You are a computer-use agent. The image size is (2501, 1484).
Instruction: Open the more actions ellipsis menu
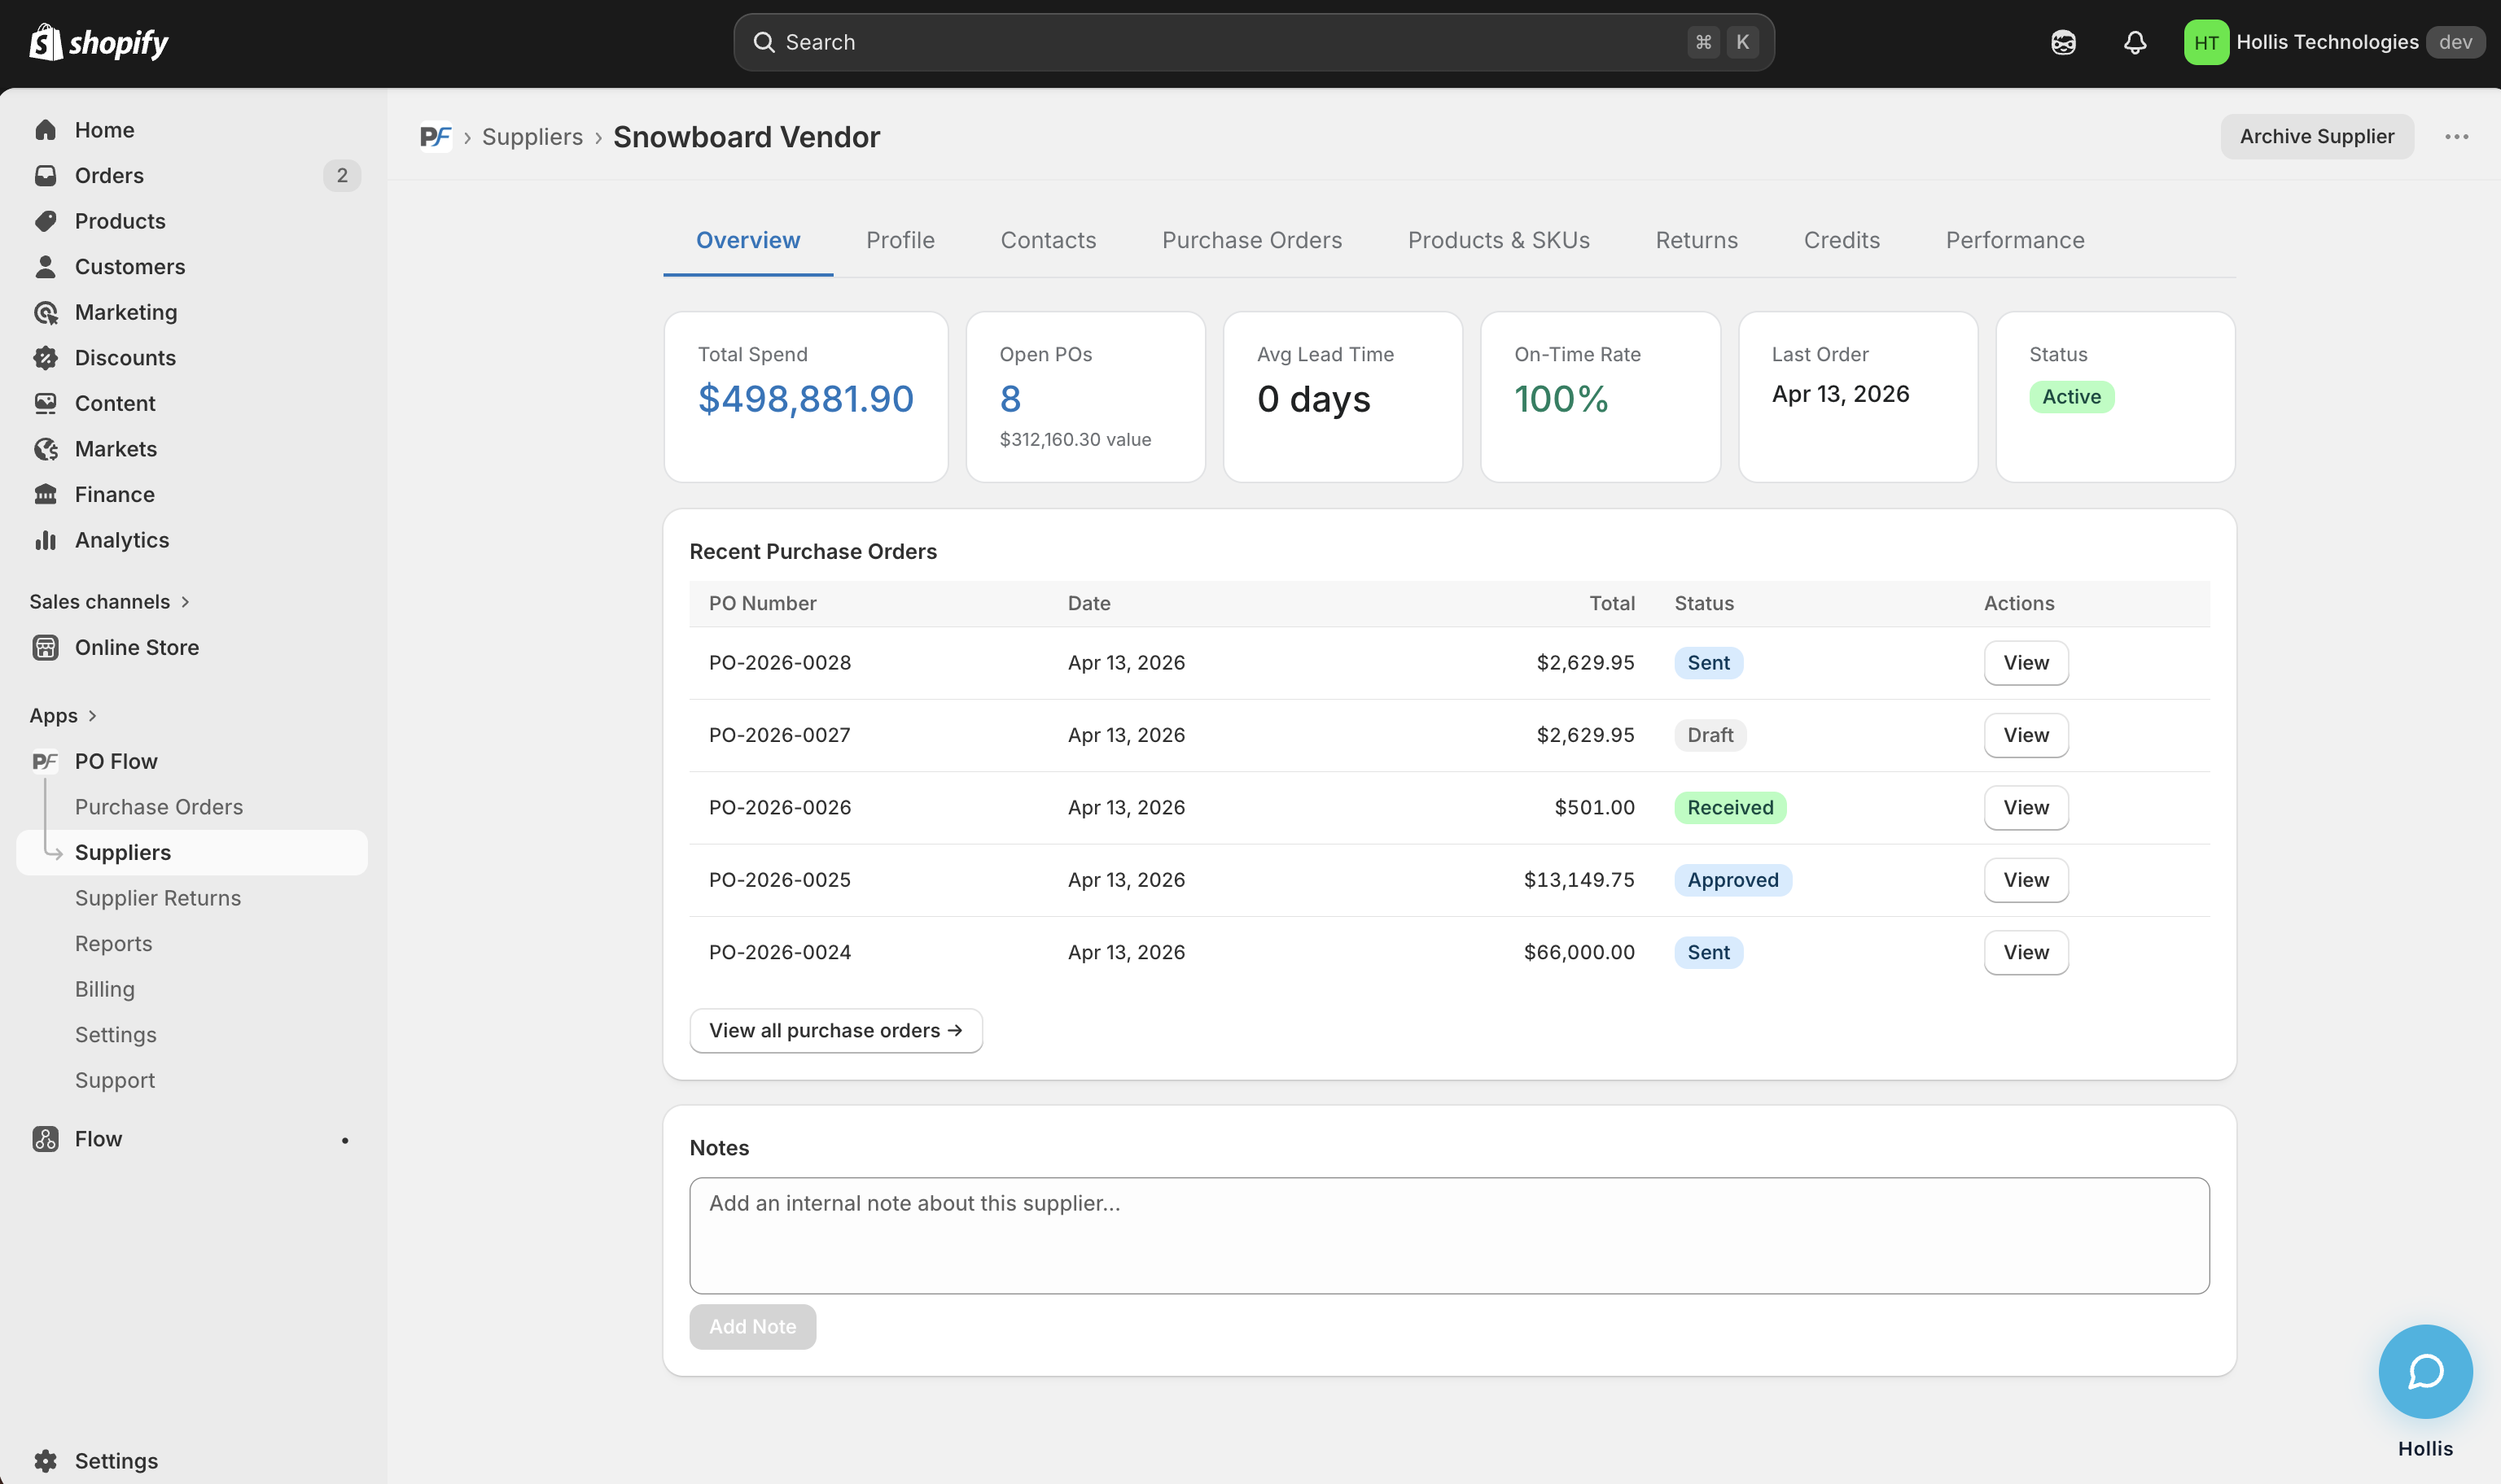(x=2456, y=137)
